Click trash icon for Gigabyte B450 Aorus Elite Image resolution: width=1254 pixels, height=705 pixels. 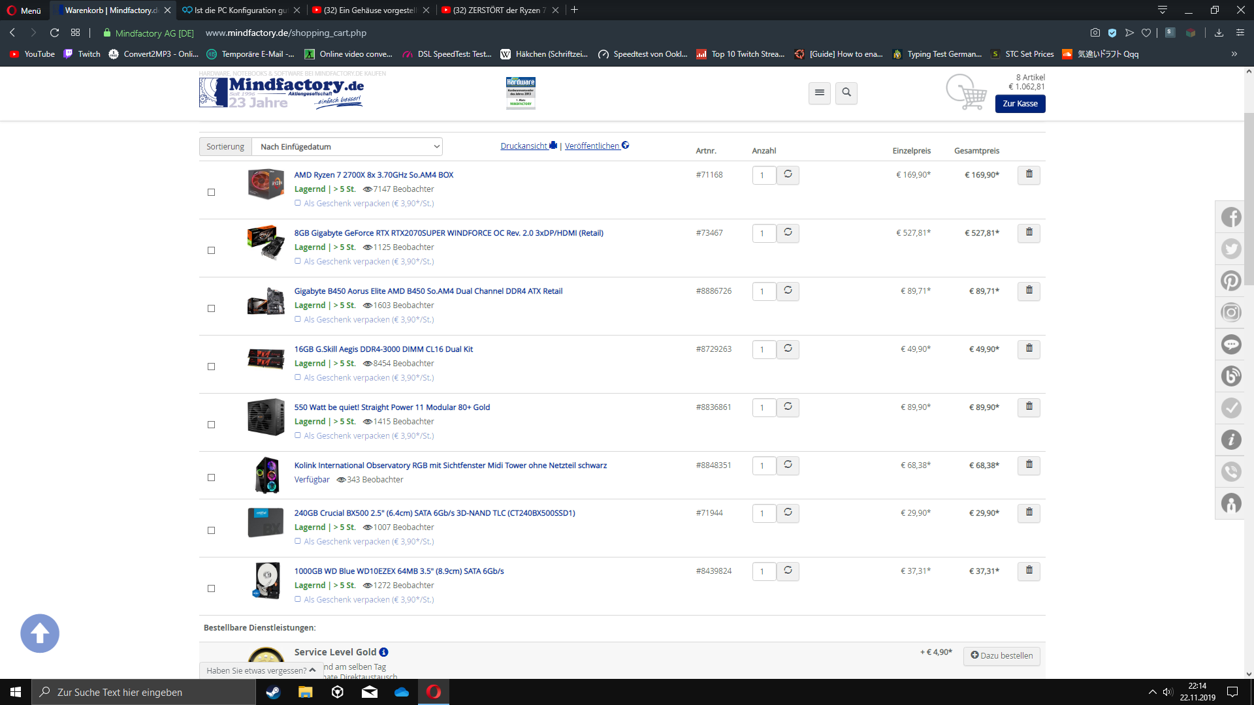pyautogui.click(x=1029, y=291)
